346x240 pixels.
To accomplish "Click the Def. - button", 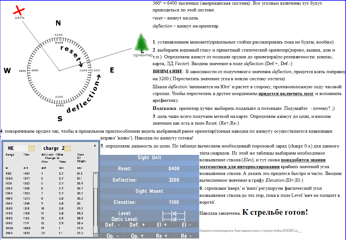I will click(112, 225).
